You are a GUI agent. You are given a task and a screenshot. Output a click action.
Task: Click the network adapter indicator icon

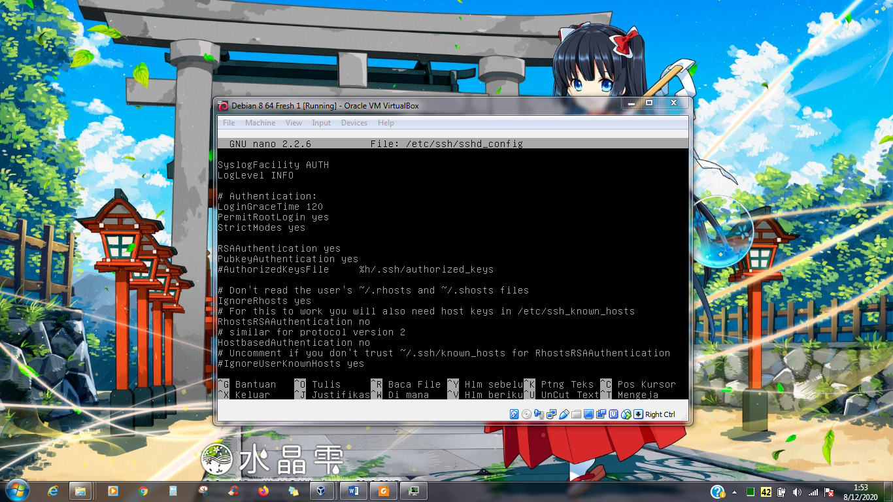pyautogui.click(x=552, y=414)
